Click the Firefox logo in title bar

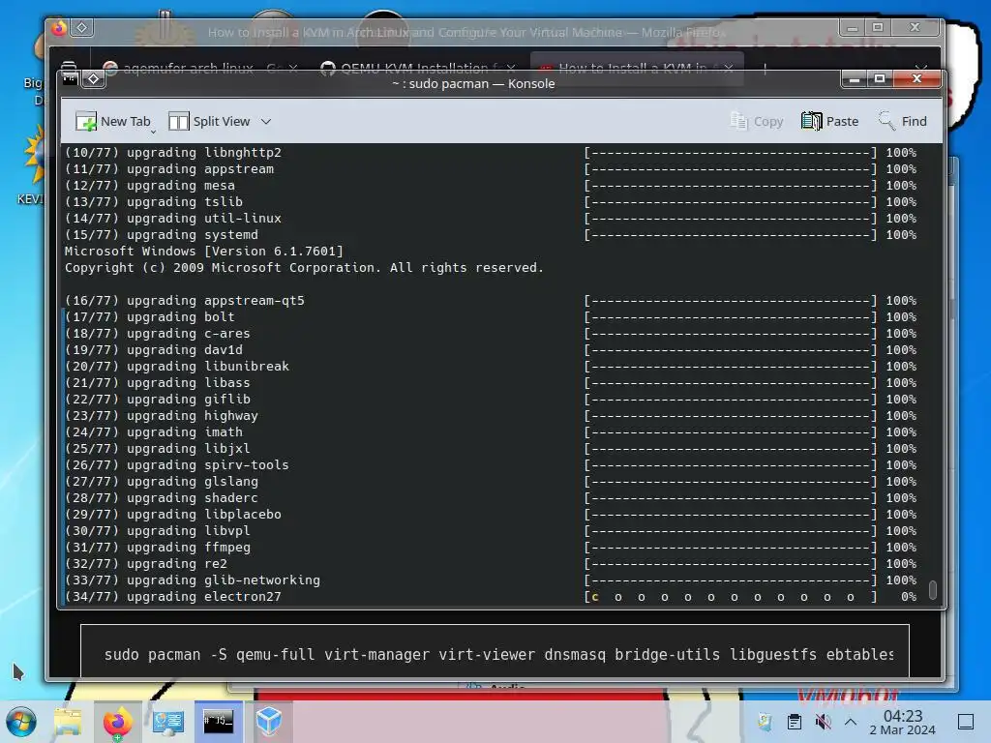tap(59, 28)
